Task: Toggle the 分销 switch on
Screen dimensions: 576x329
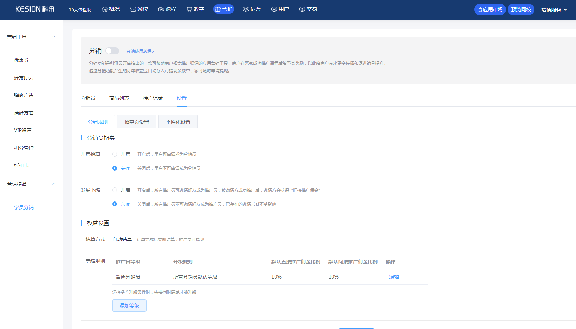Action: tap(112, 51)
